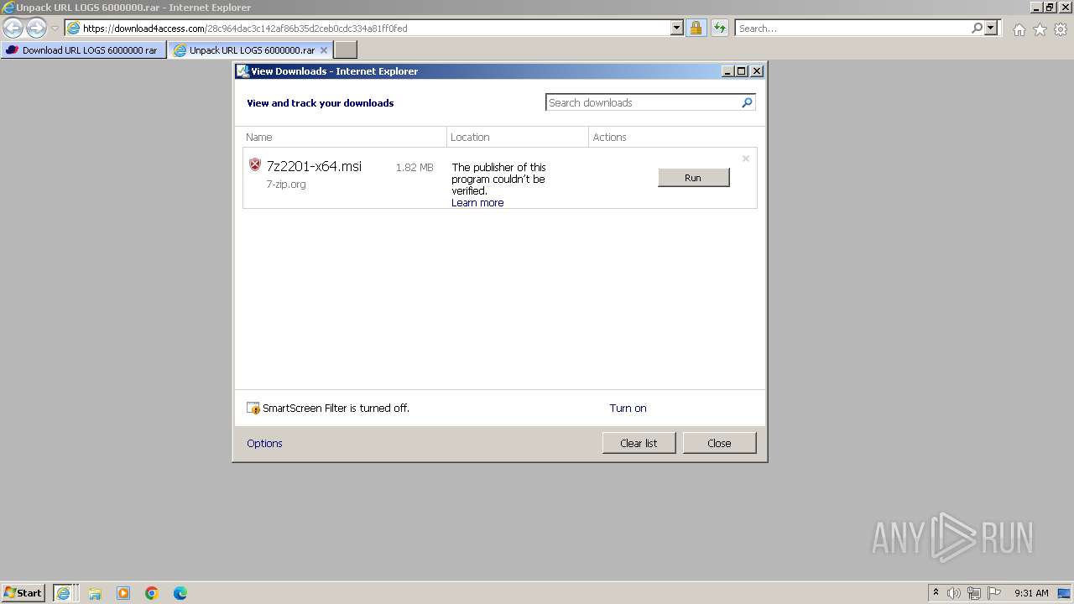Open download Options link
1074x604 pixels.
[264, 443]
